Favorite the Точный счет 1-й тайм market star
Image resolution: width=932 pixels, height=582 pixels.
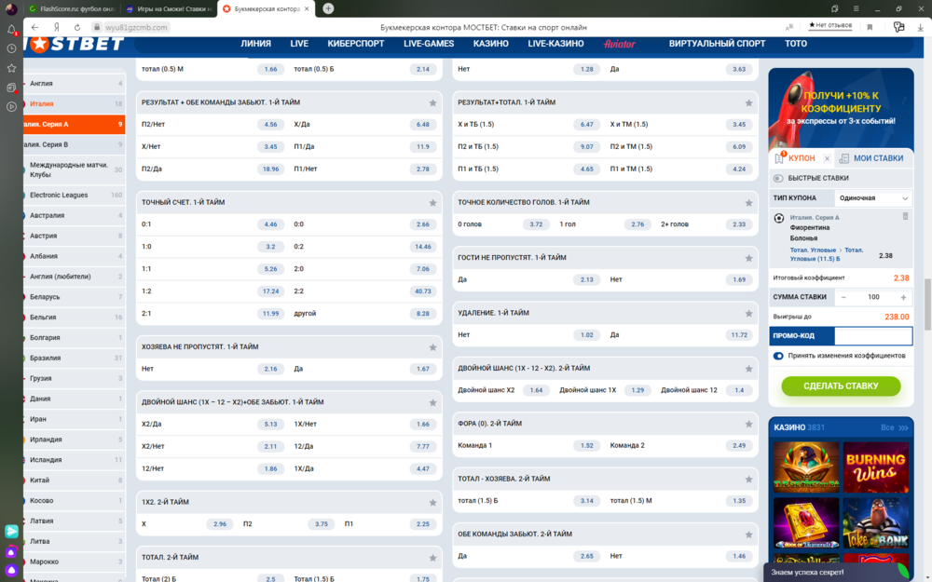pyautogui.click(x=432, y=203)
